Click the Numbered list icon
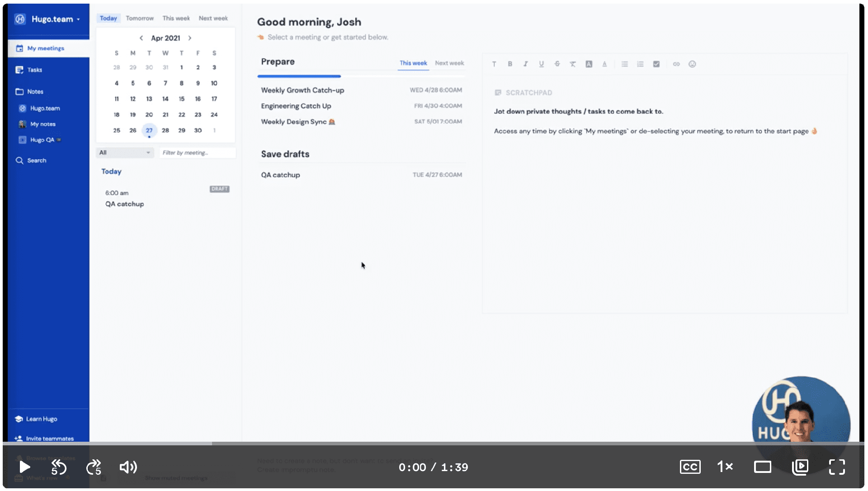The image size is (868, 491). (640, 64)
